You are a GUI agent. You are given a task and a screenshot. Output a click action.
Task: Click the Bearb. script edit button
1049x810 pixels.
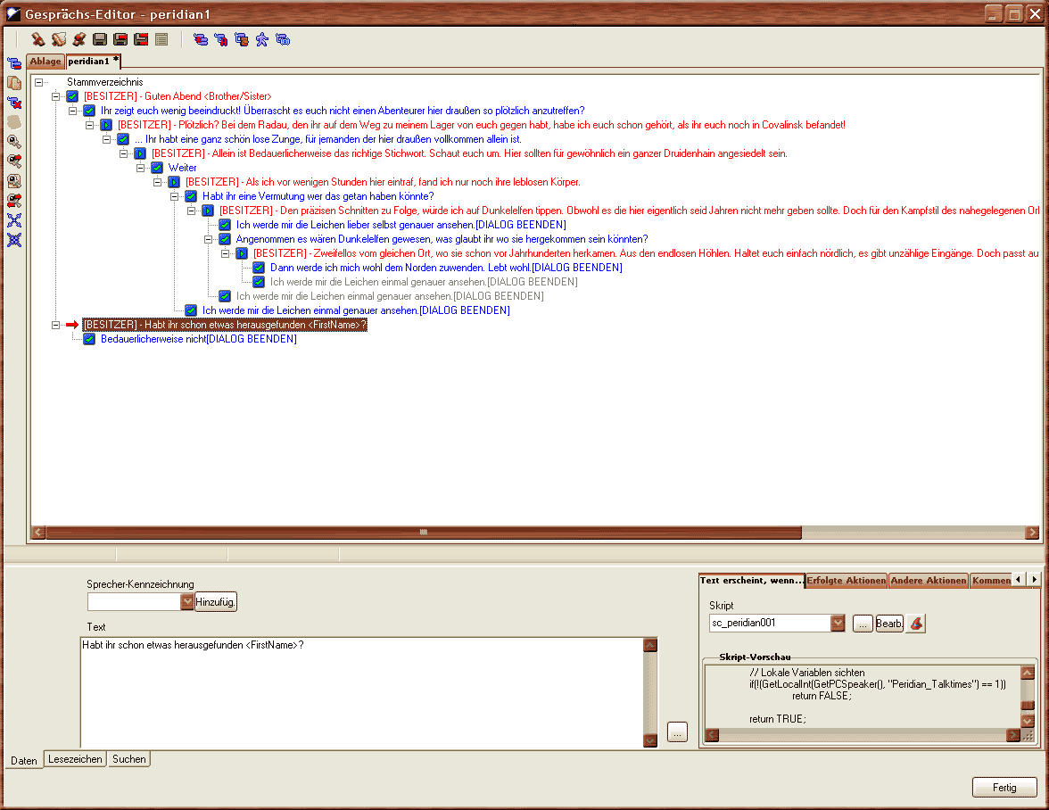889,624
